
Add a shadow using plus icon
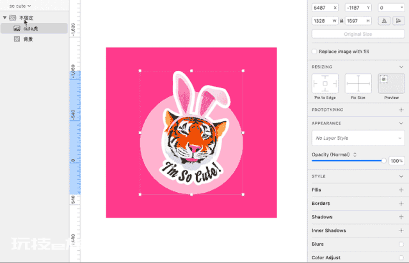pyautogui.click(x=401, y=217)
